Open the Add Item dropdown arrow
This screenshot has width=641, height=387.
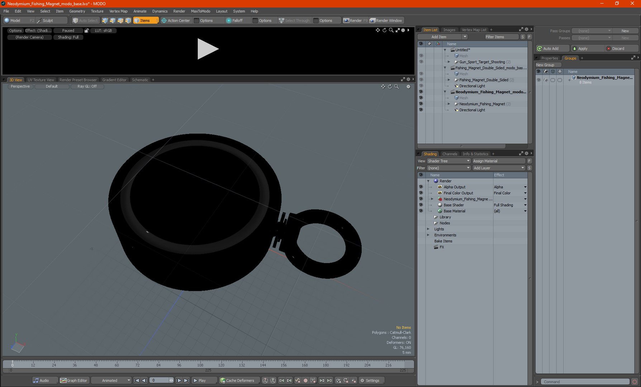click(x=465, y=37)
